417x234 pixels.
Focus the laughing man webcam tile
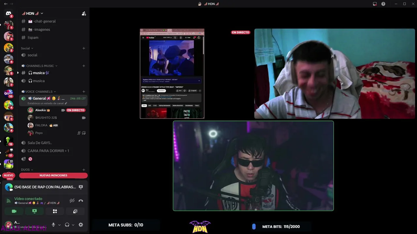(x=335, y=73)
